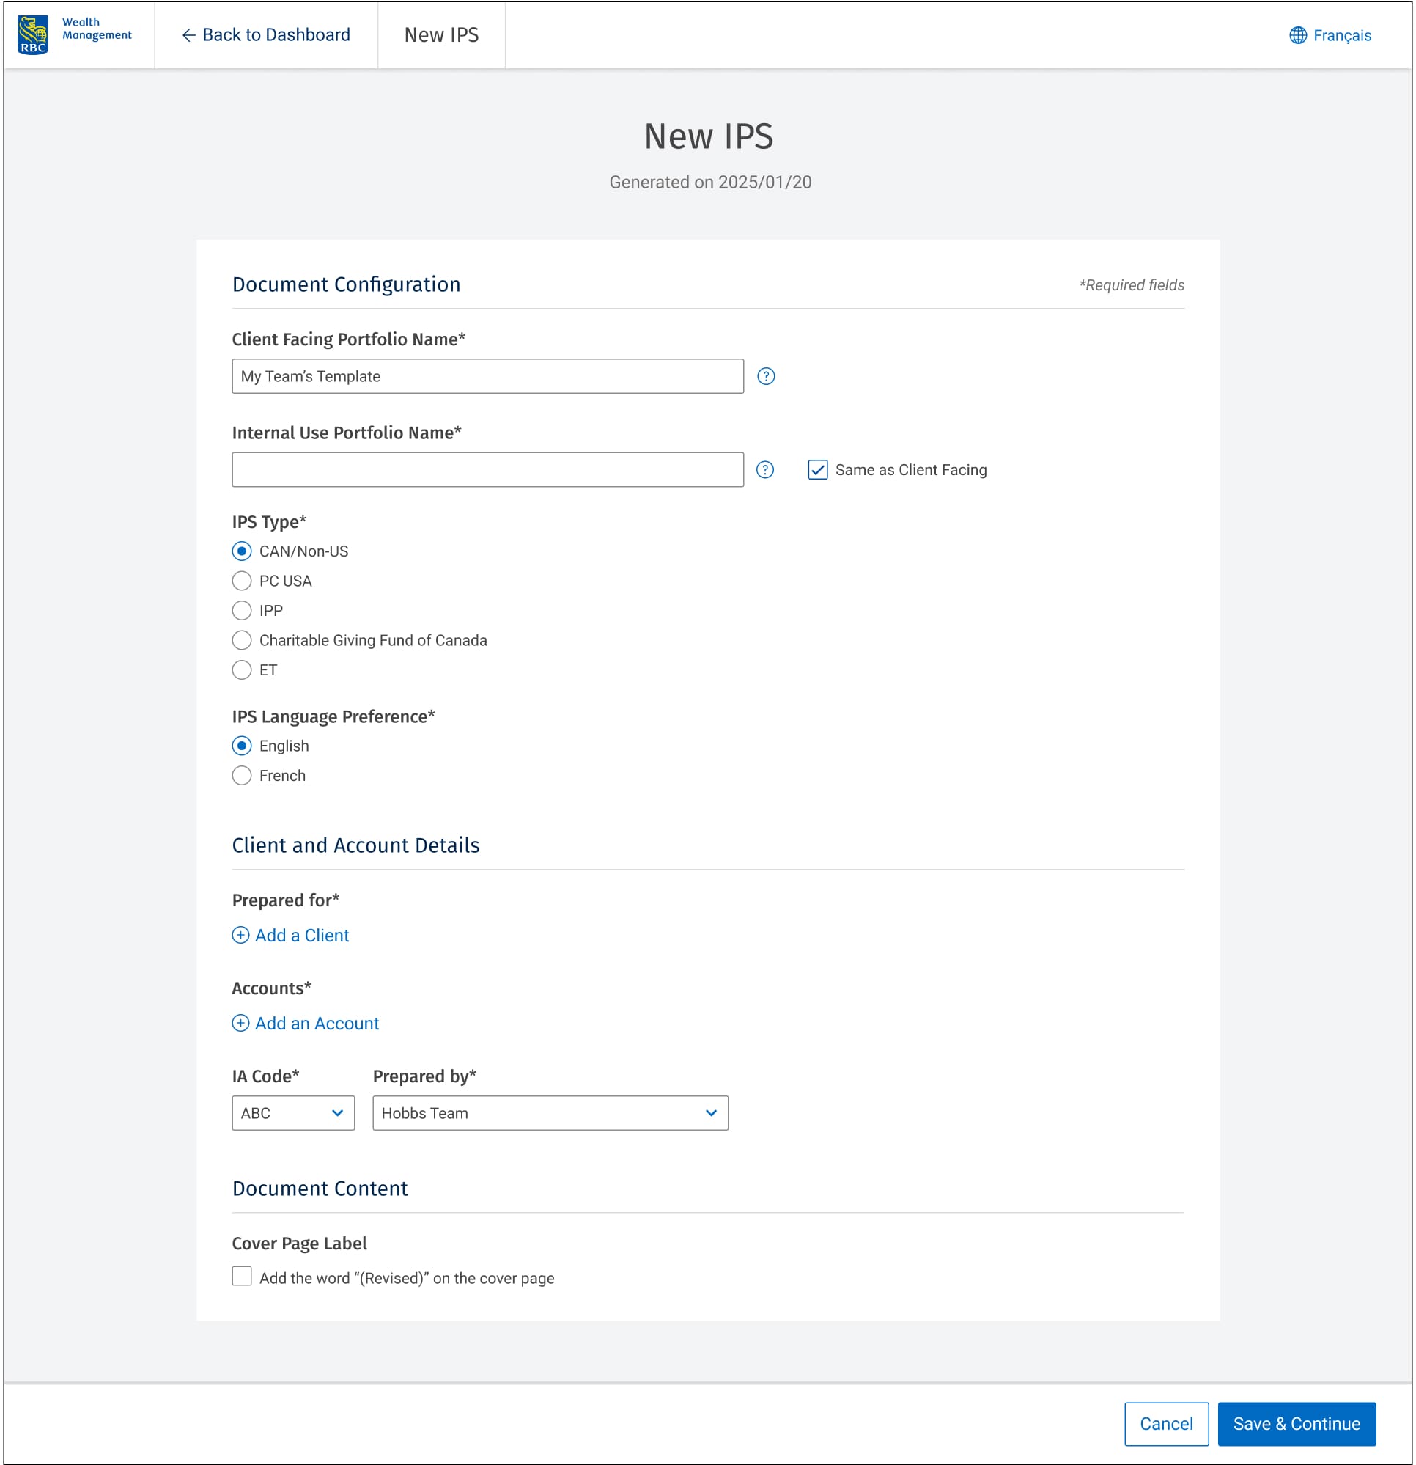
Task: Click the New IPS tab in header
Action: coord(441,35)
